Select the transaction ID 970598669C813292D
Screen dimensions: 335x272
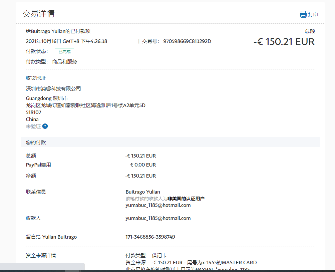point(187,41)
